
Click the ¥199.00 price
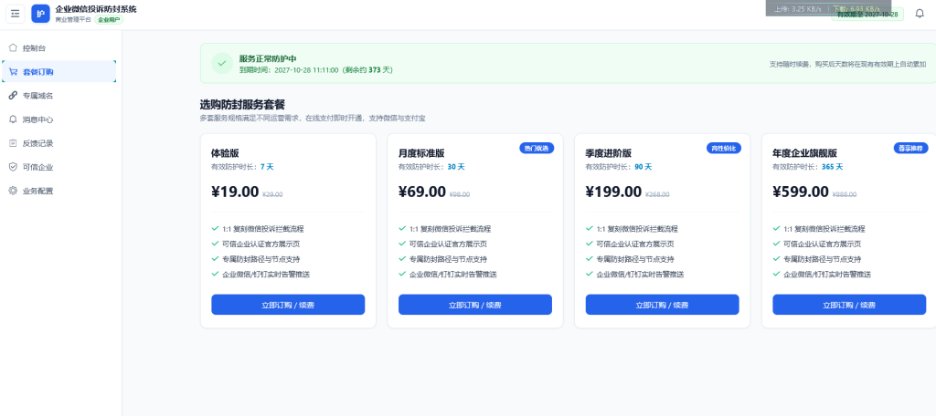613,192
